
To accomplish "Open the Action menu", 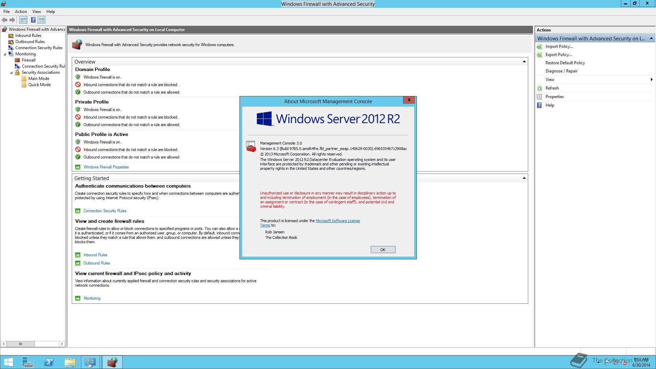I will coord(21,12).
